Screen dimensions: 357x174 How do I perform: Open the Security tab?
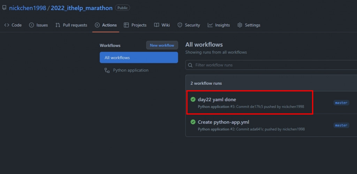point(189,25)
